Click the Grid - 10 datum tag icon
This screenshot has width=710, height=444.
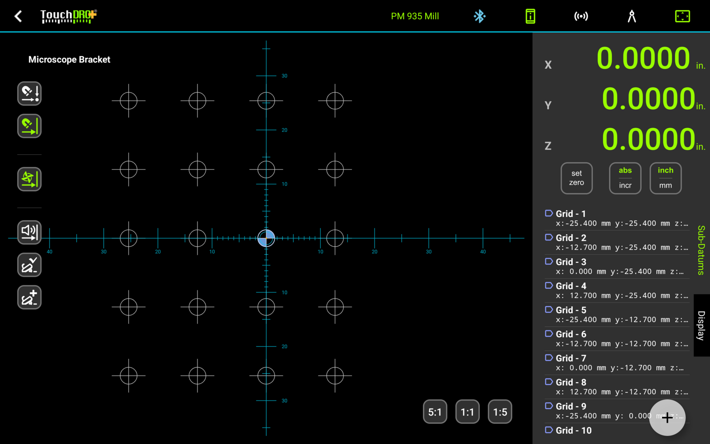point(549,430)
